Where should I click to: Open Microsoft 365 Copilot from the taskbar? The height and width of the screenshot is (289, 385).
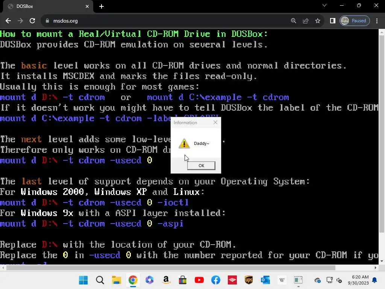tap(150, 280)
